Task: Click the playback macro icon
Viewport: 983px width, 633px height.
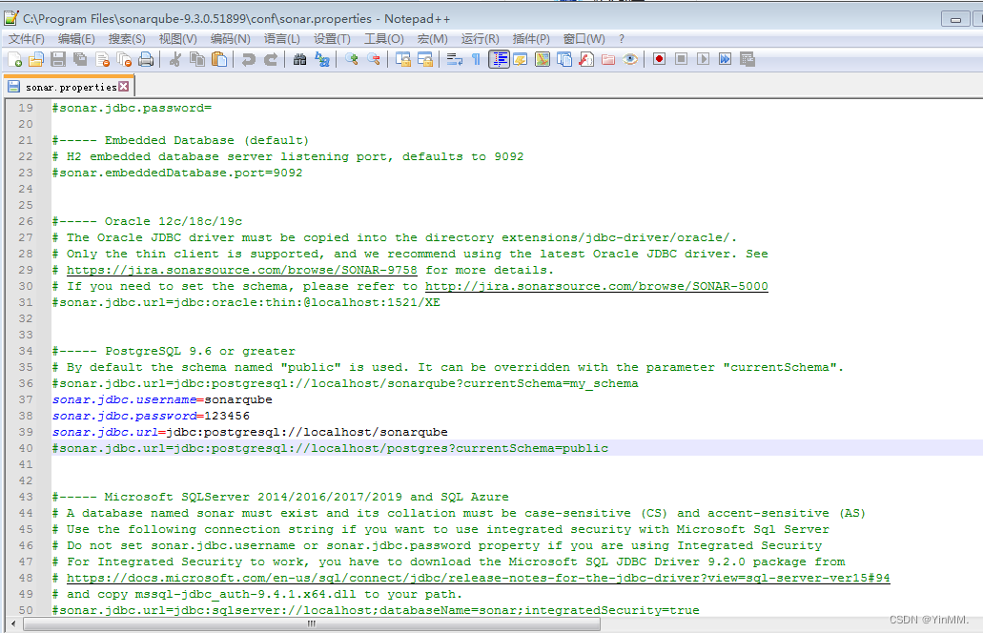Action: coord(704,59)
